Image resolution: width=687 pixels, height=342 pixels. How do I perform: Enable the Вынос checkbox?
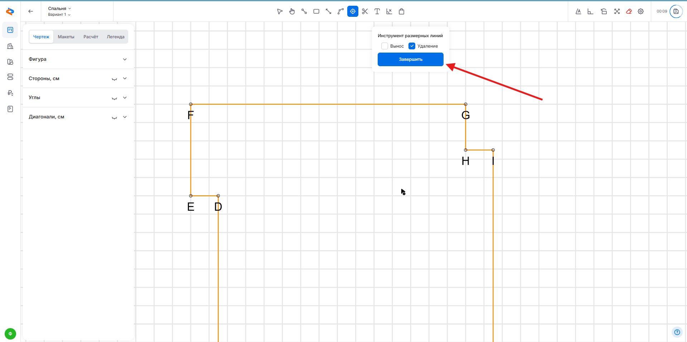(x=385, y=46)
